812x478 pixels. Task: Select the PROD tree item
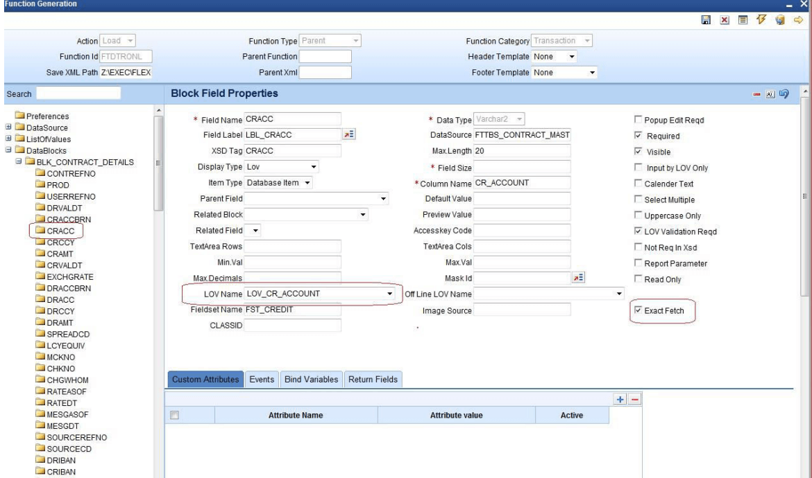tap(58, 185)
